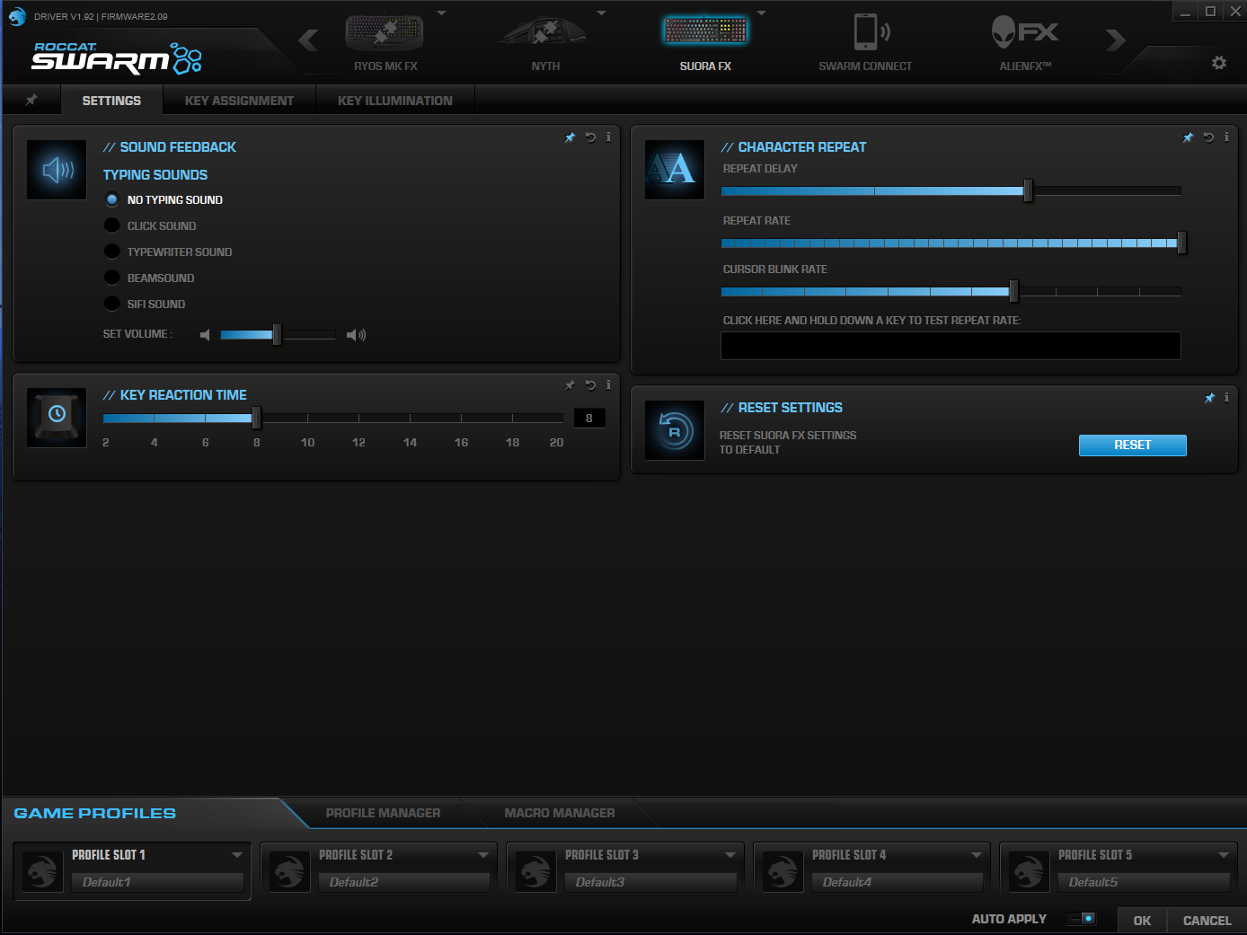
Task: Click the Default1 profile name field
Action: (157, 882)
